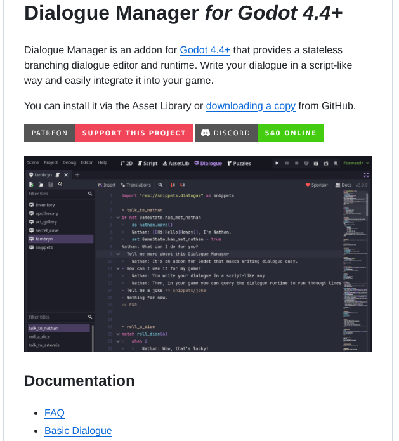Click the Stop running project icon
Viewport: 399px width, 441px height.
click(296, 163)
